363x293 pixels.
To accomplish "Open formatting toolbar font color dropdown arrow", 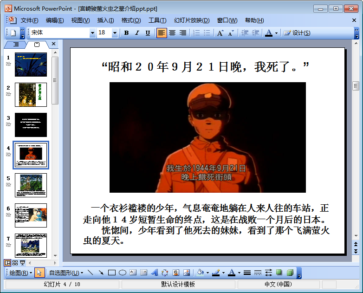I will (x=276, y=33).
